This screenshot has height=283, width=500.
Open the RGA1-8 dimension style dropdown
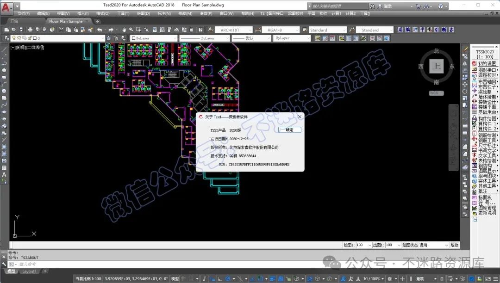(297, 30)
